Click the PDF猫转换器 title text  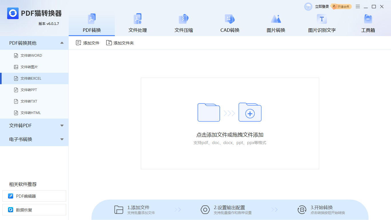42,13
